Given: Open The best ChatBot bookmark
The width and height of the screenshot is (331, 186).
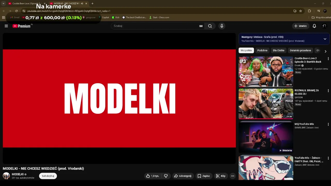Looking at the screenshot, I should (x=134, y=18).
